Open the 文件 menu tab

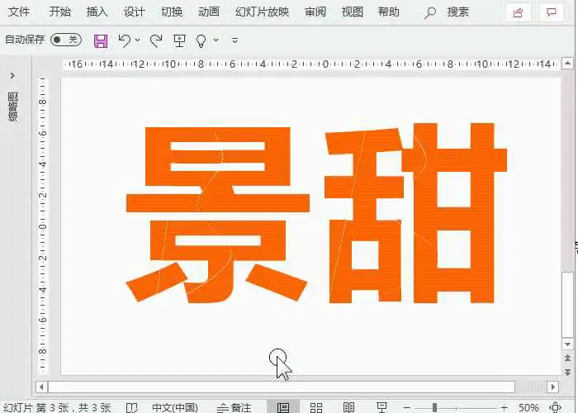[x=19, y=12]
